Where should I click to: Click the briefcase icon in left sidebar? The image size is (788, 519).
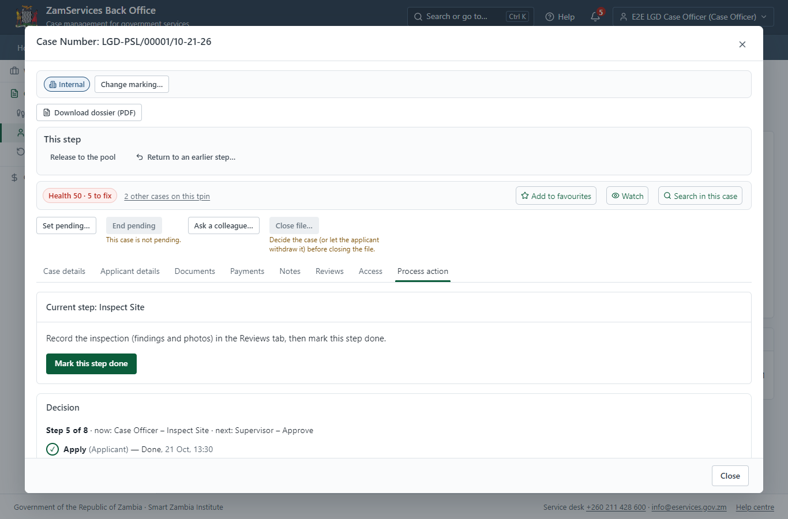pos(14,70)
